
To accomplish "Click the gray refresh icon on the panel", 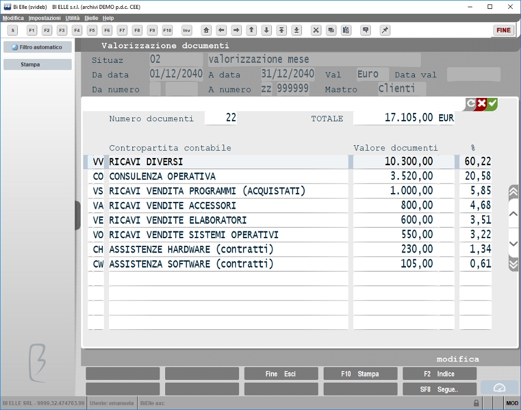I will coord(470,103).
